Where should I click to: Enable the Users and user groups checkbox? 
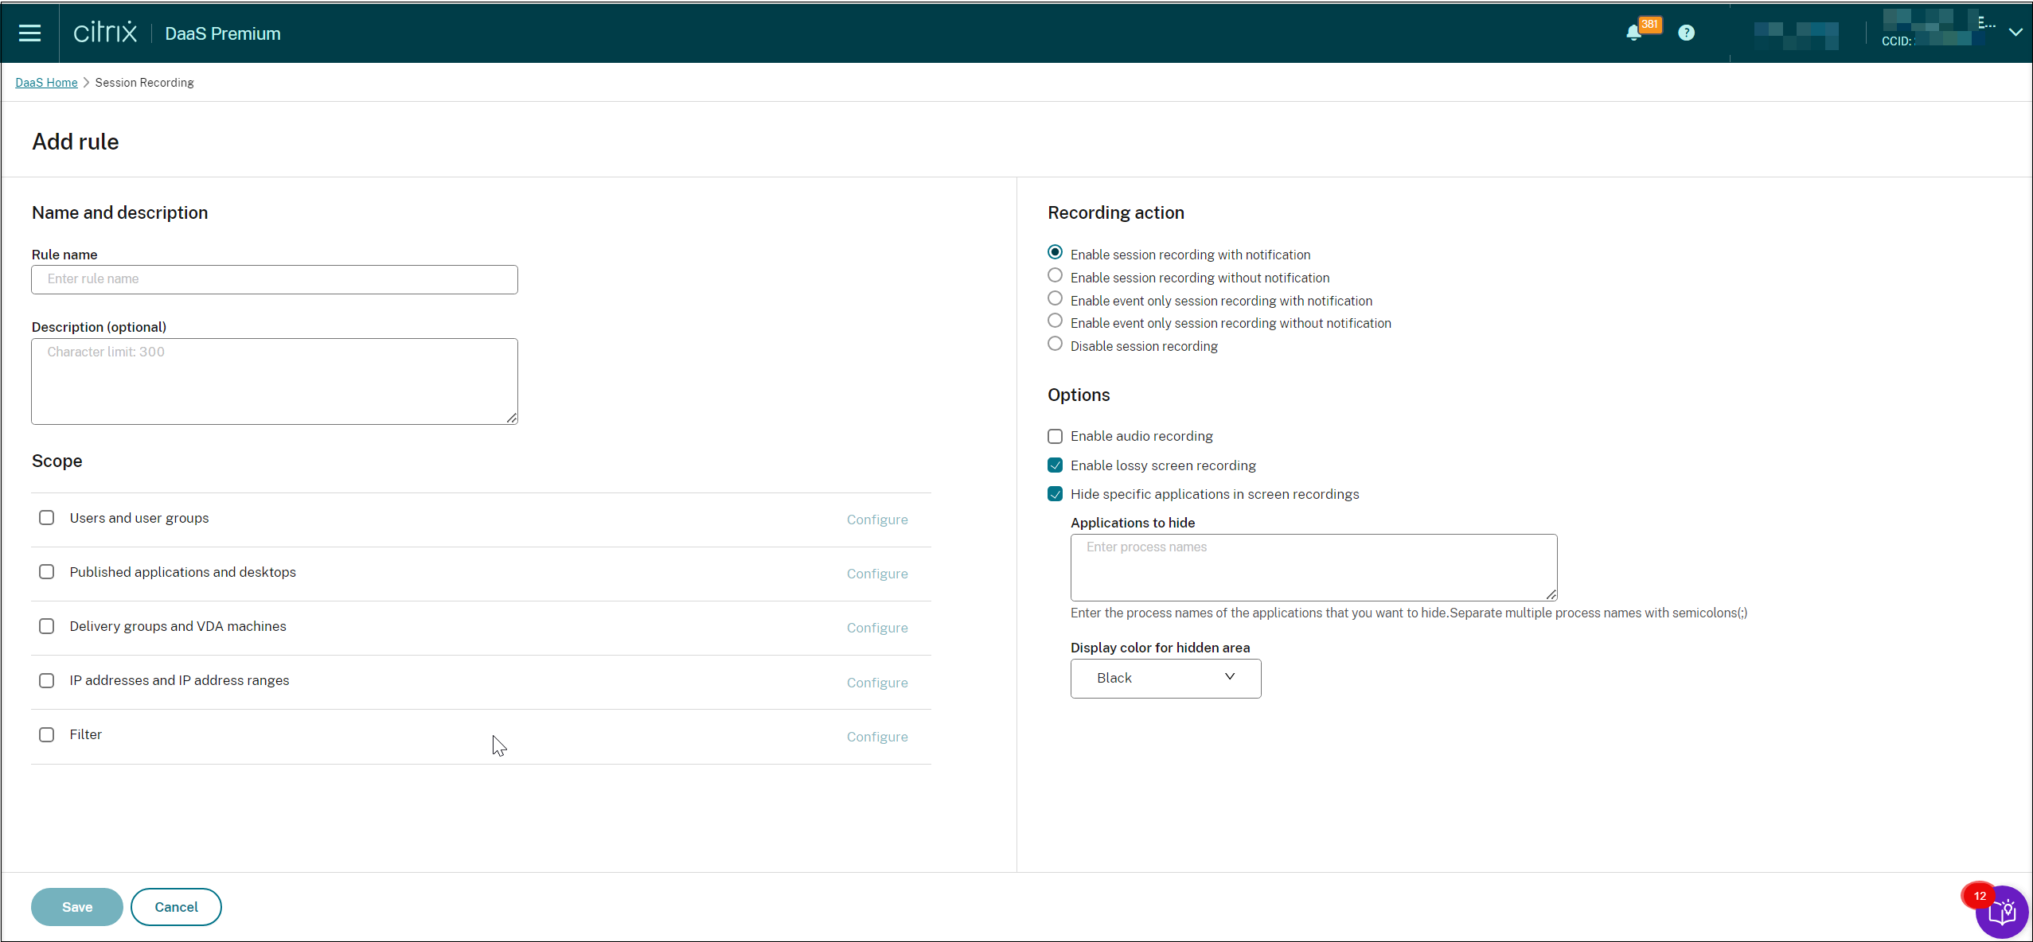47,517
